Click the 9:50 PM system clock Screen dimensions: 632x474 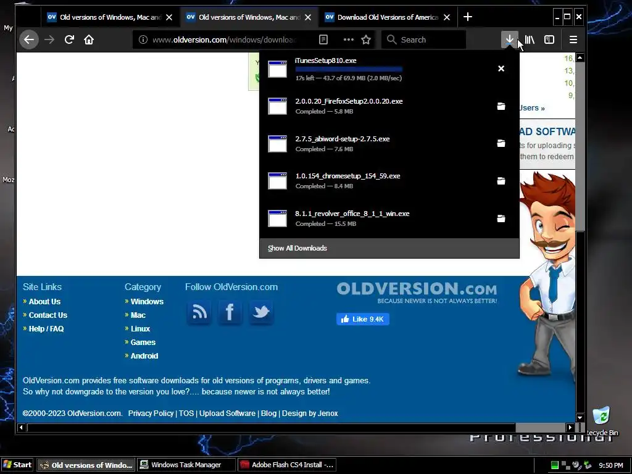pos(610,465)
